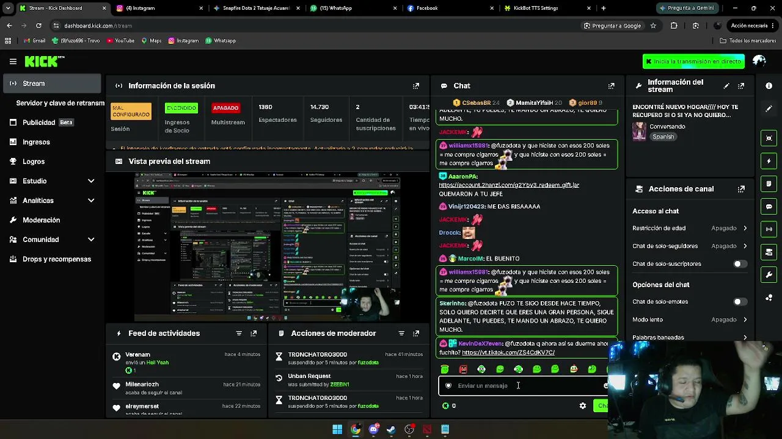The image size is (782, 439).
Task: Open the user avatar menu in Kick header
Action: click(759, 61)
